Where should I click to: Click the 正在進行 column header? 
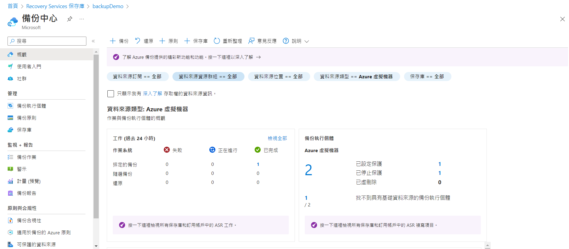pyautogui.click(x=223, y=150)
